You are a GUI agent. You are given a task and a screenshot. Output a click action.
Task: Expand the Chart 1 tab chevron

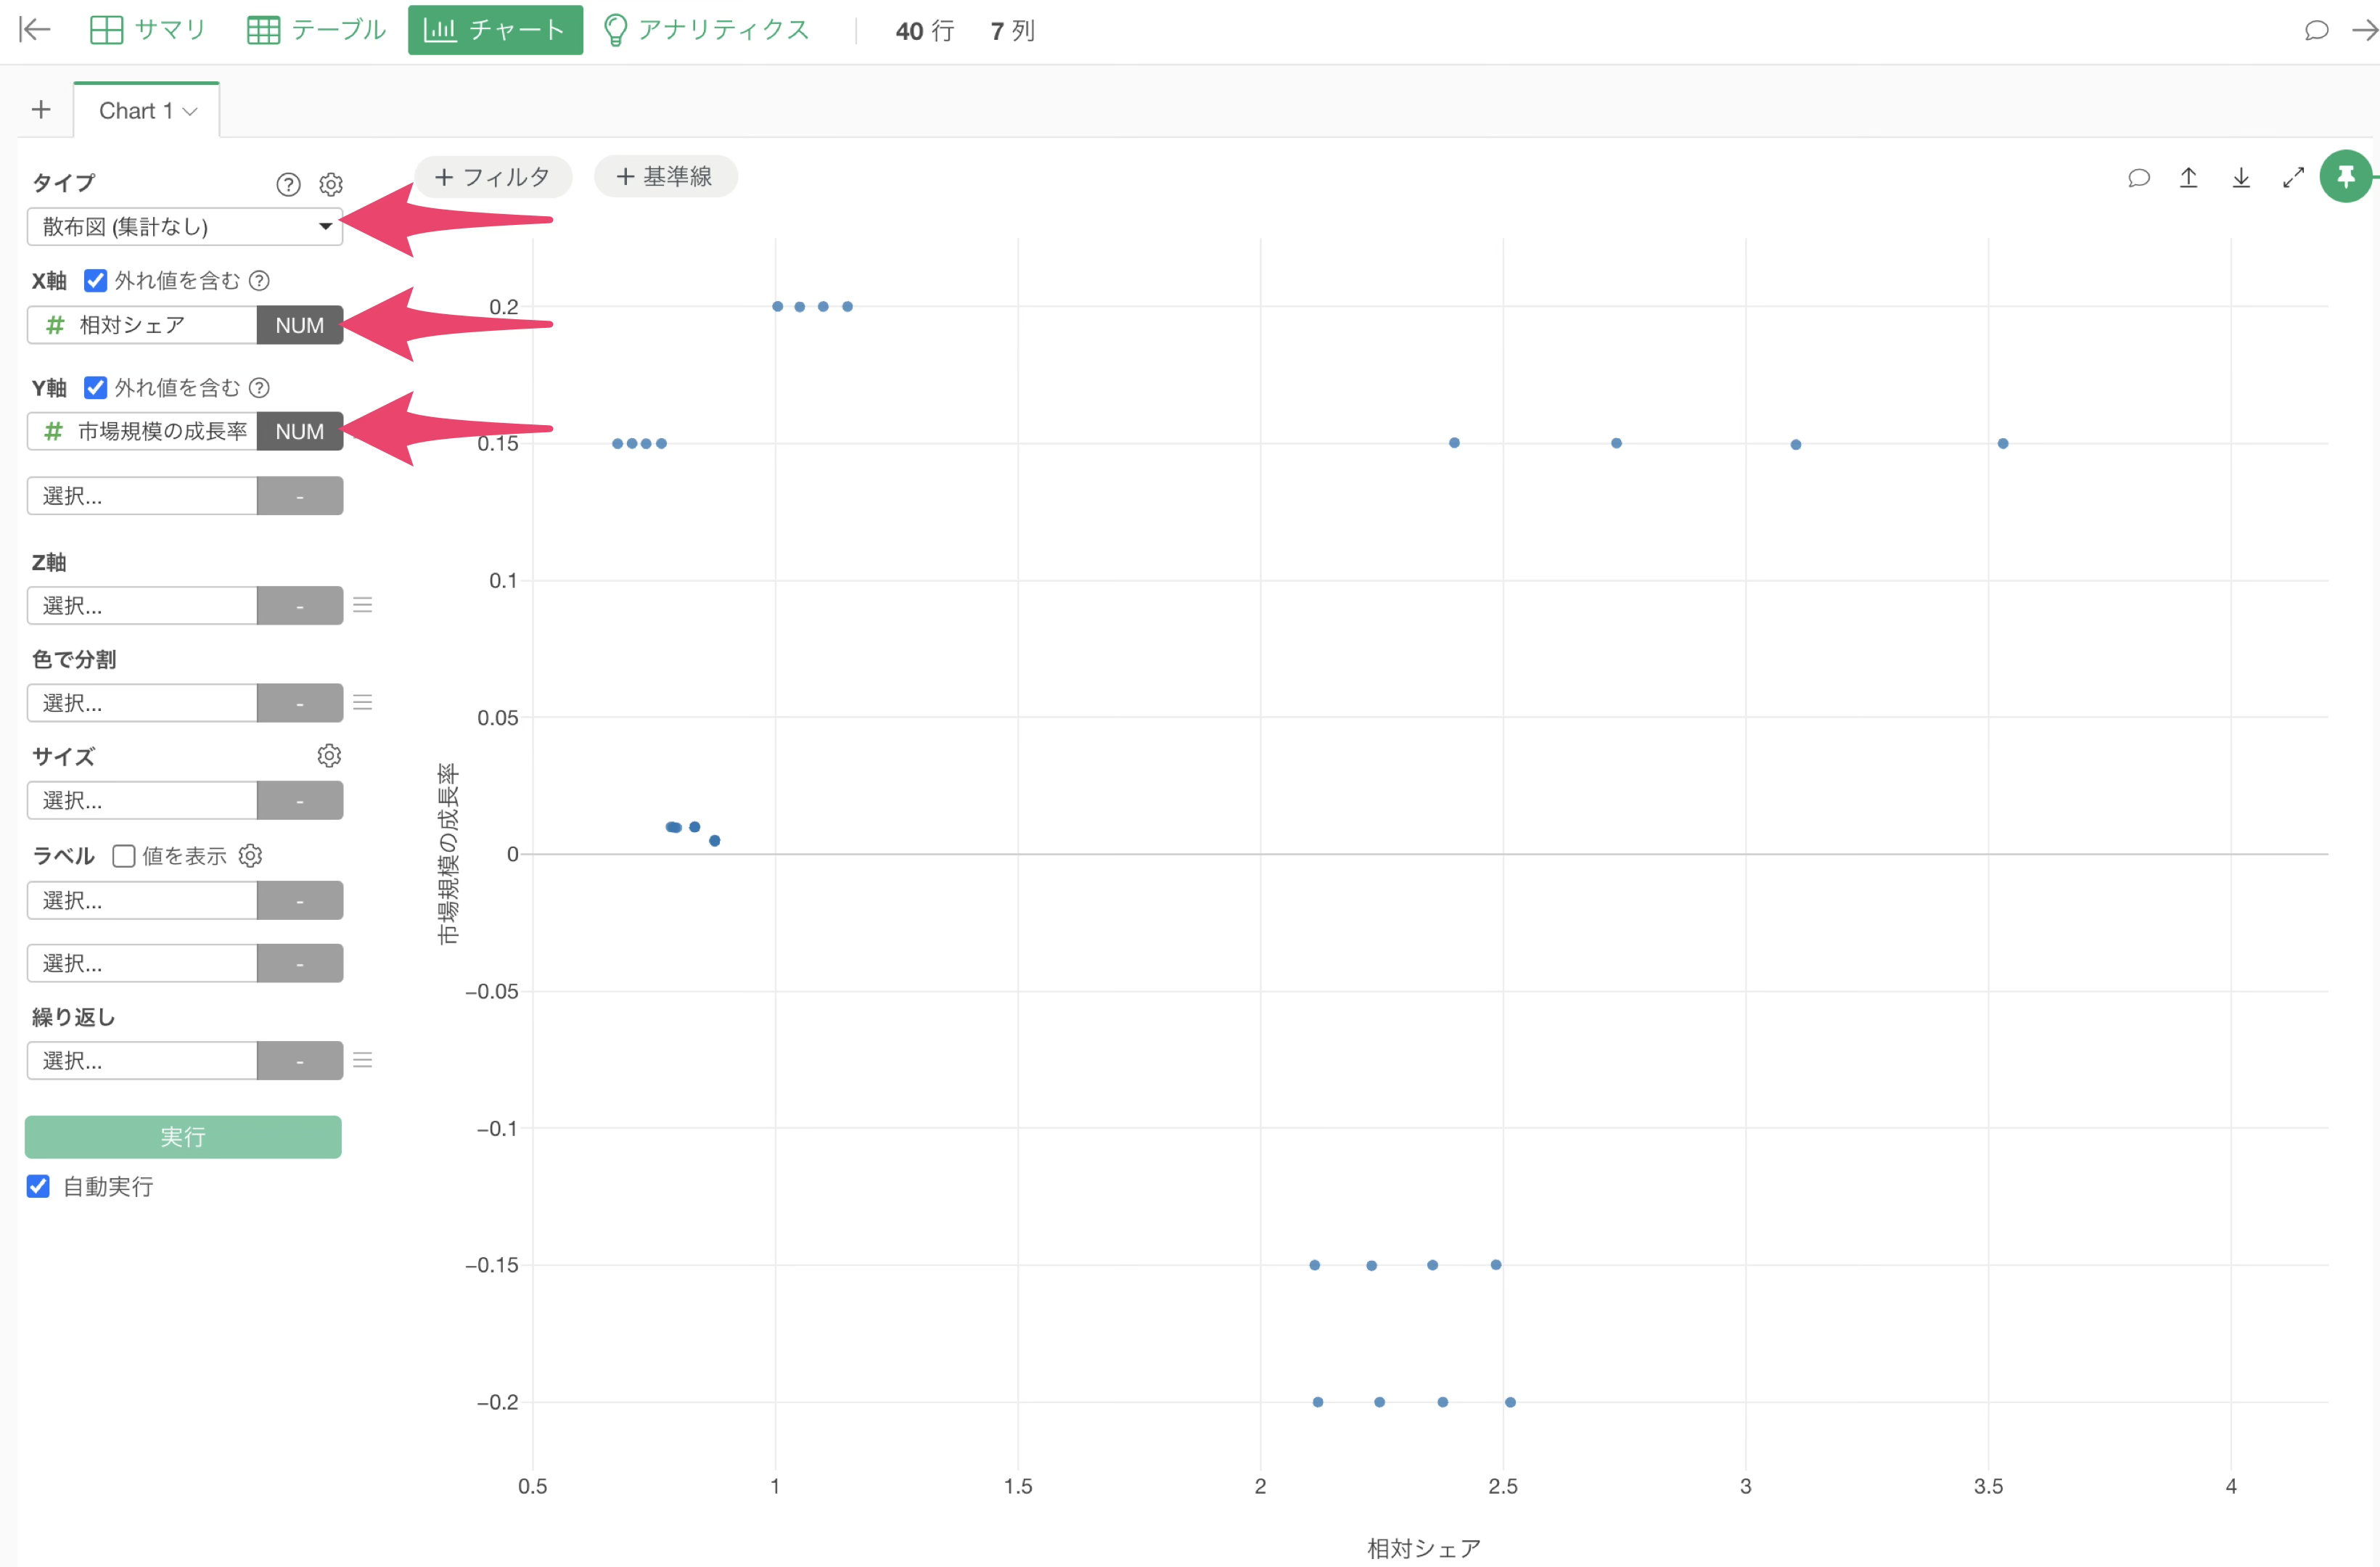(x=190, y=111)
